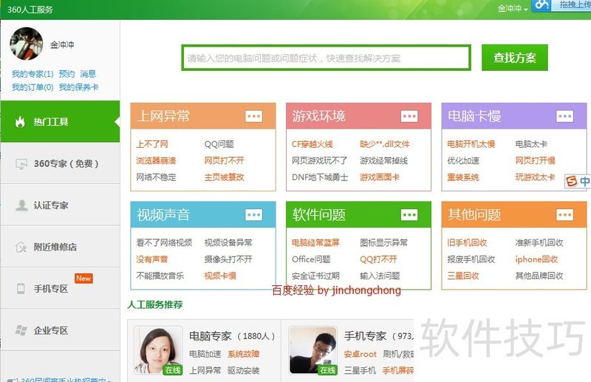Choose the 游戏画面卡 problem
This screenshot has width=591, height=382.
click(380, 177)
